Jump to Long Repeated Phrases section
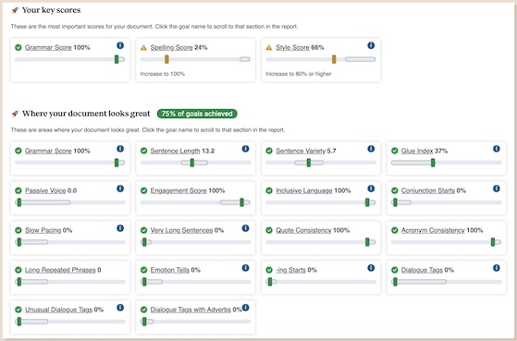517x341 pixels. coord(60,270)
